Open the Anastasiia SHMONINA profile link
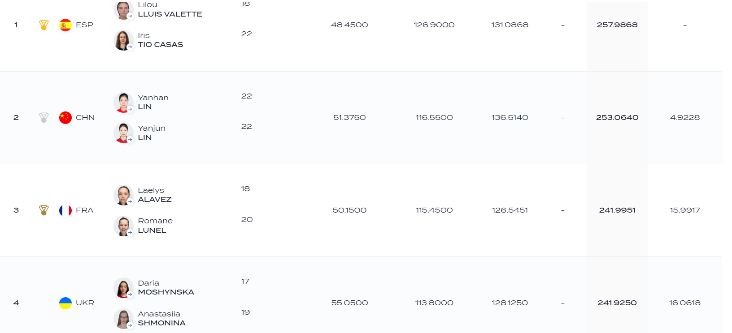 (162, 319)
